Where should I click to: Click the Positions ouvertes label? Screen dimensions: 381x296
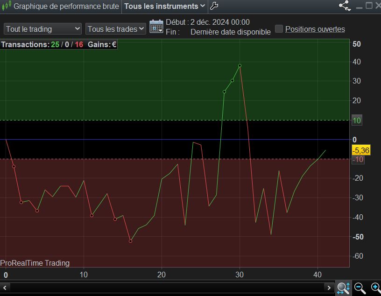315,29
